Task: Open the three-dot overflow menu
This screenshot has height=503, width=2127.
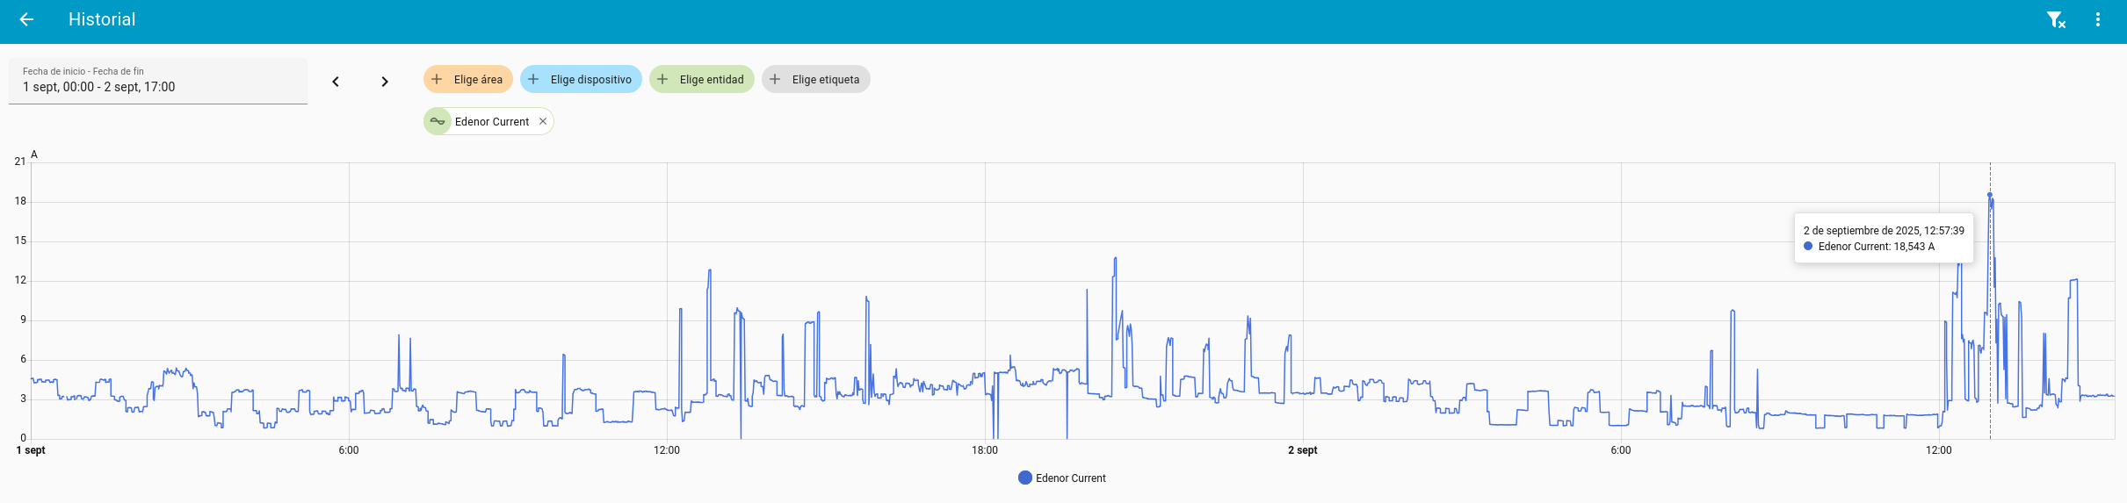Action: tap(2098, 19)
